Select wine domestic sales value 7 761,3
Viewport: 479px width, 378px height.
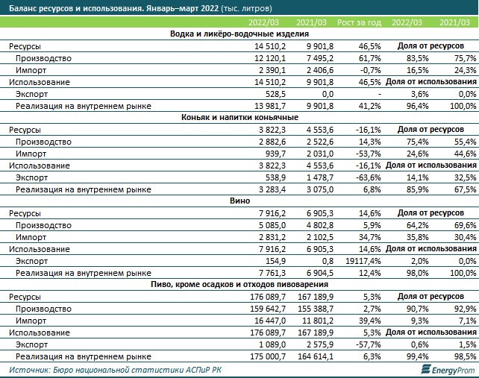click(272, 273)
